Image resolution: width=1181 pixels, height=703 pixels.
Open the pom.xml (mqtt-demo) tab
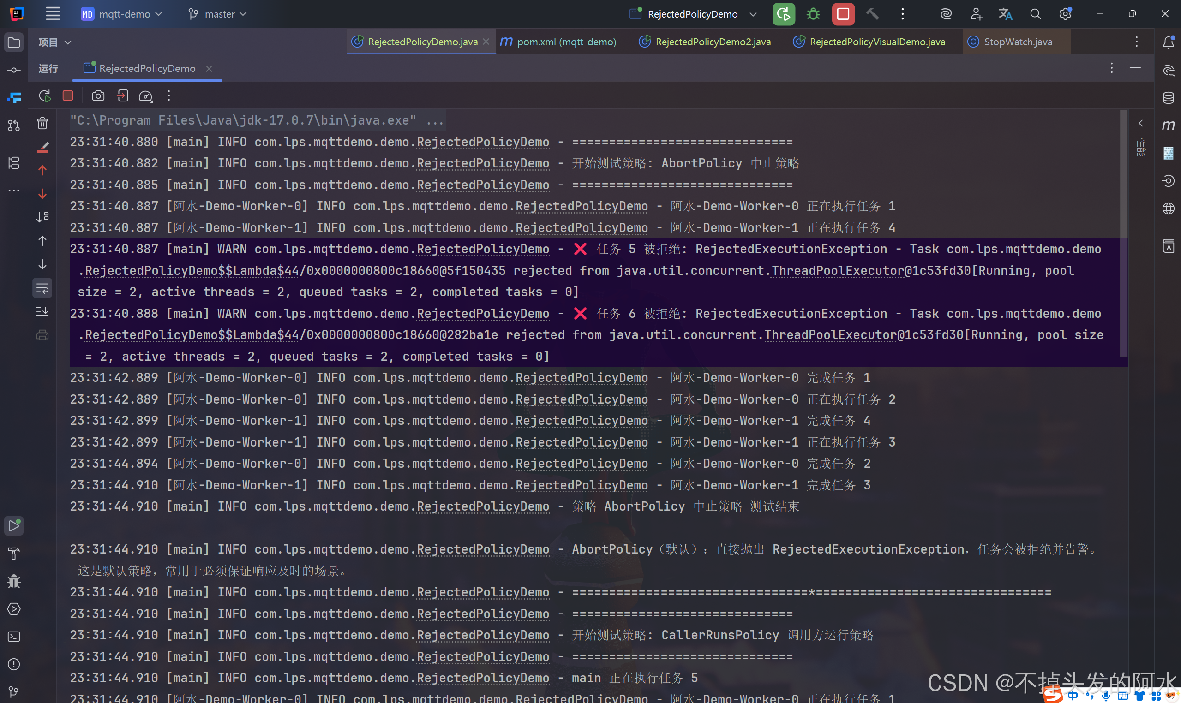click(x=566, y=42)
